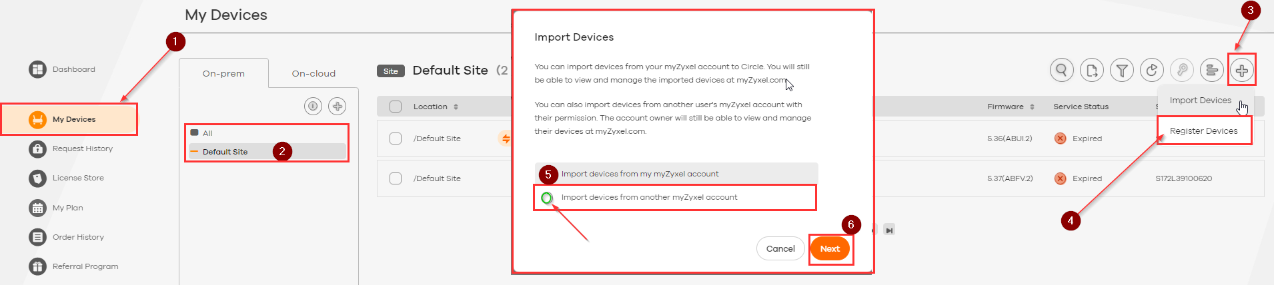Image resolution: width=1274 pixels, height=285 pixels.
Task: Toggle the select-all checkbox in table header
Action: click(x=396, y=107)
